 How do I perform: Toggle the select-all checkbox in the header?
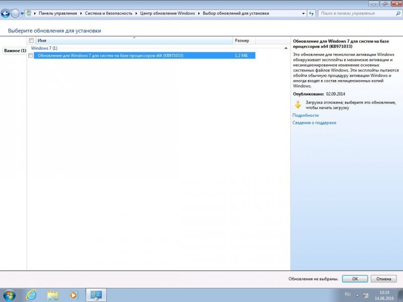[31, 40]
